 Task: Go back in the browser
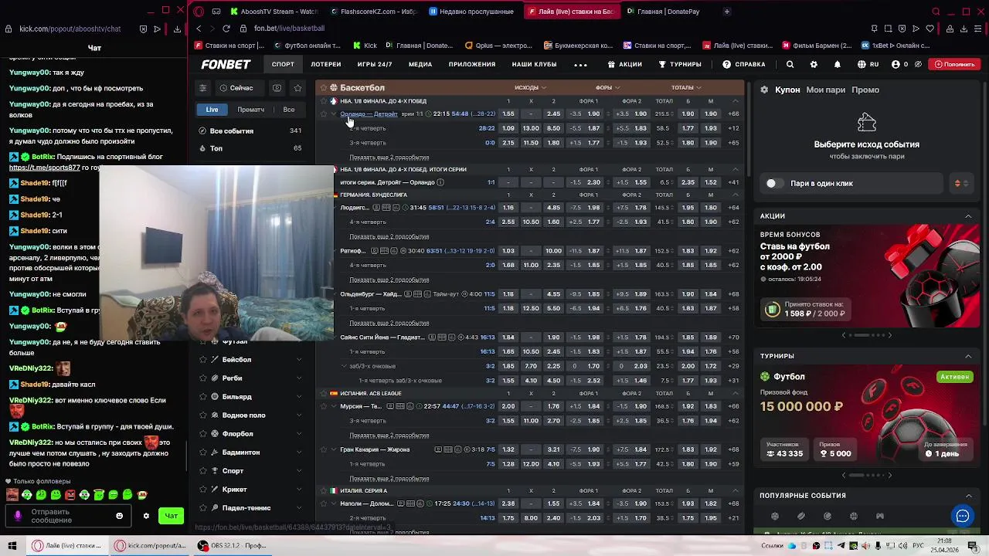199,29
